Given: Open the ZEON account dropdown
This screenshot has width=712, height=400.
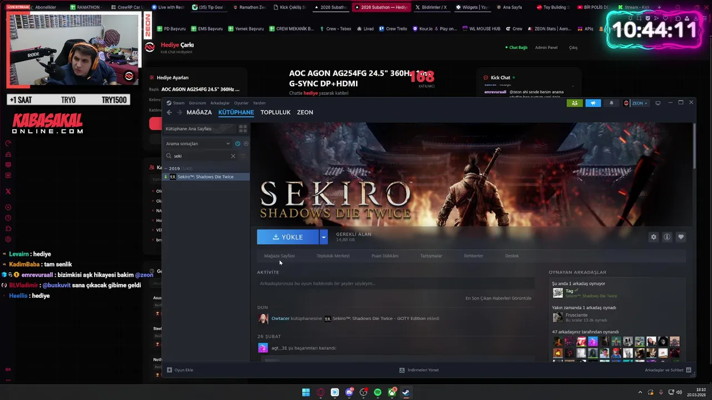Looking at the screenshot, I should [636, 103].
